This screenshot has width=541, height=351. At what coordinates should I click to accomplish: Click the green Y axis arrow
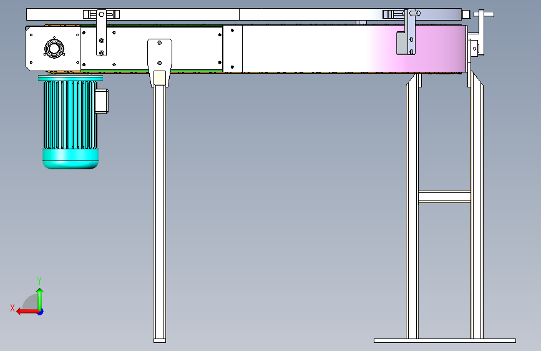pyautogui.click(x=40, y=300)
